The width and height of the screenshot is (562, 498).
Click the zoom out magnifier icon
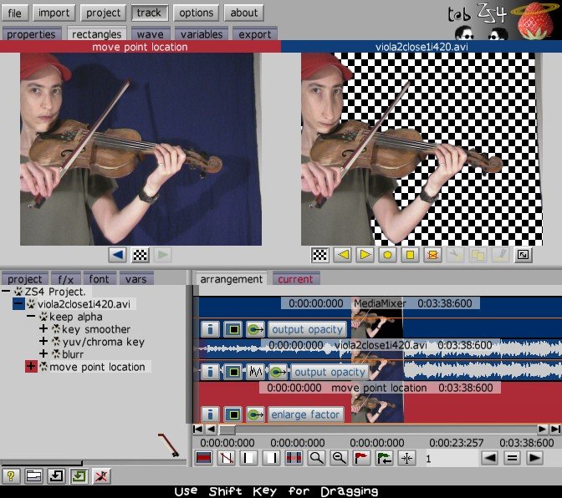(339, 458)
